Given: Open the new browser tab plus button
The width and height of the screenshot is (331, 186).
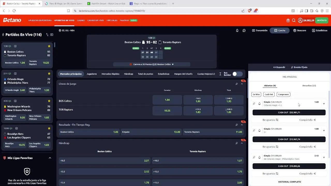Looking at the screenshot, I should coord(173,4).
